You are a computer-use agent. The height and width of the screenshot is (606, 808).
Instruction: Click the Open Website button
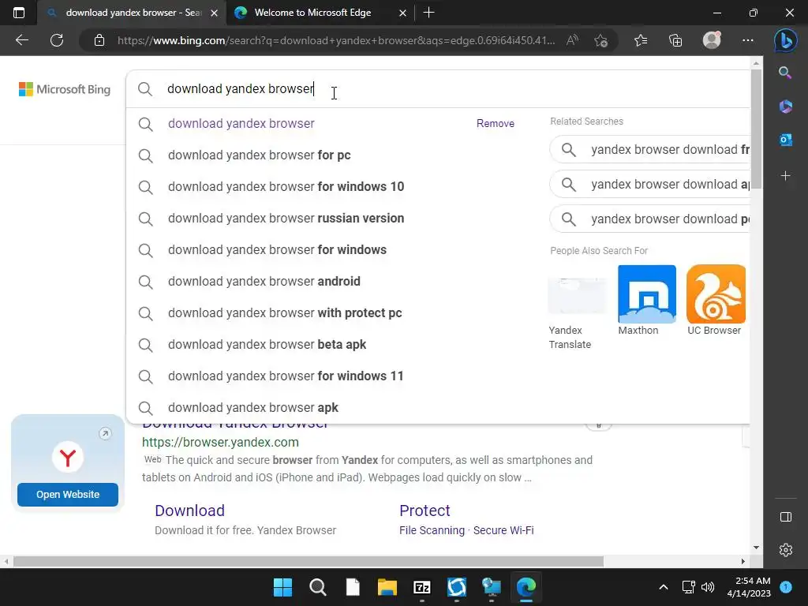68,495
